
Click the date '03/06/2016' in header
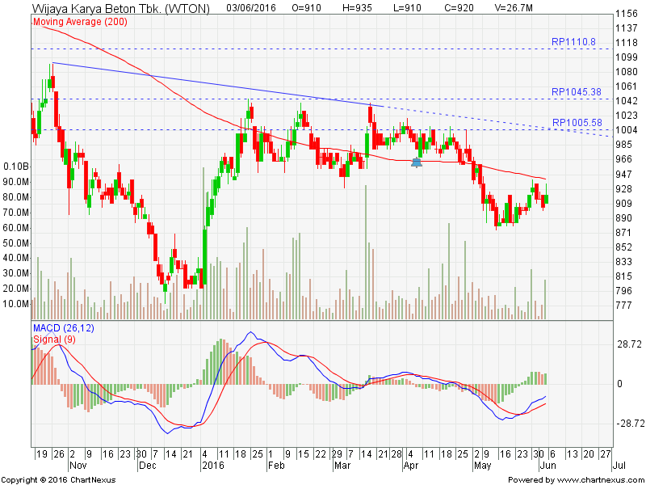point(251,8)
